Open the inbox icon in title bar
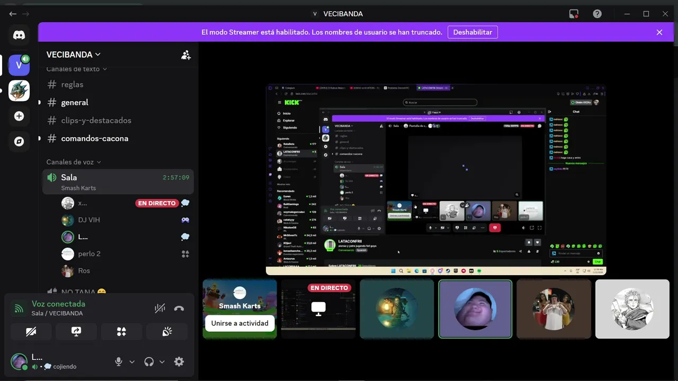The width and height of the screenshot is (678, 381). pyautogui.click(x=574, y=14)
